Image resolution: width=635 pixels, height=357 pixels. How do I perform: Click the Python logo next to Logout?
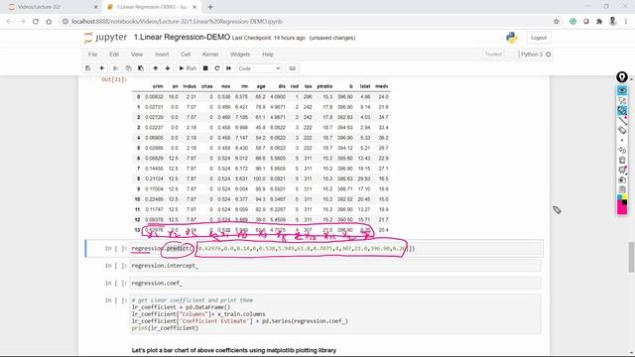(x=512, y=38)
